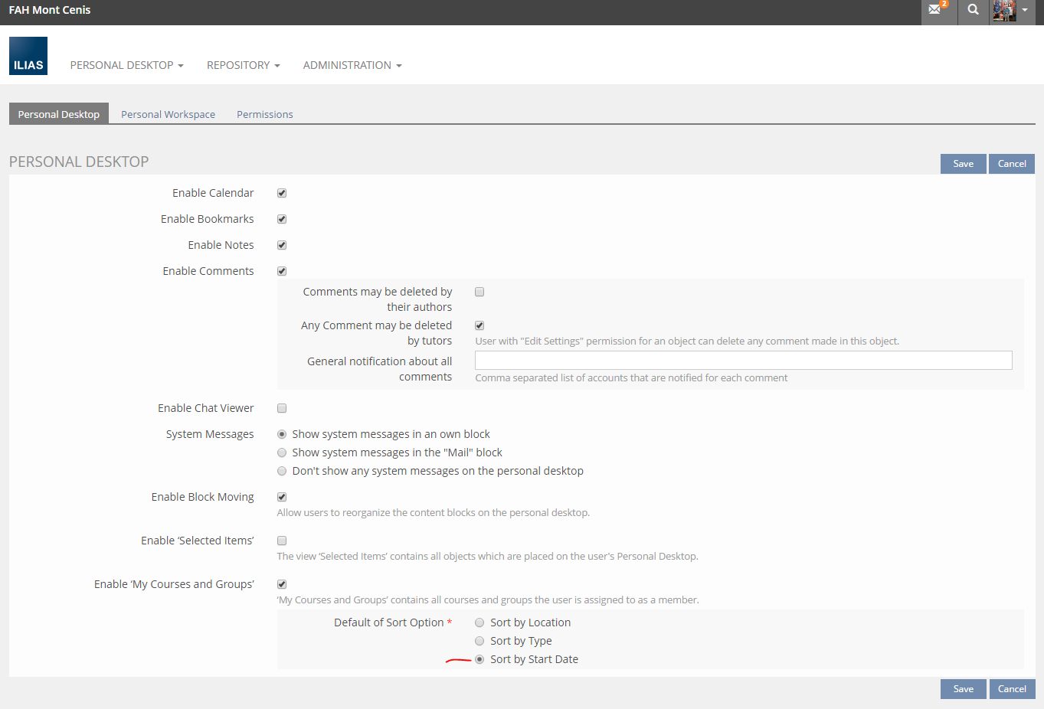Switch to the Personal Workspace tab
The height and width of the screenshot is (709, 1044).
point(168,114)
